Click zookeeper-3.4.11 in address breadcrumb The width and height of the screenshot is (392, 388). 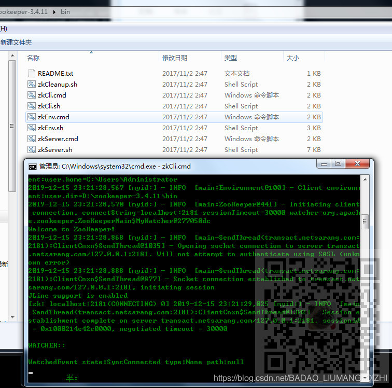[24, 12]
